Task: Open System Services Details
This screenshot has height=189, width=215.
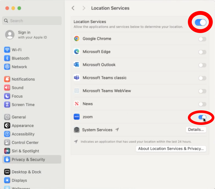Action: pos(196,130)
